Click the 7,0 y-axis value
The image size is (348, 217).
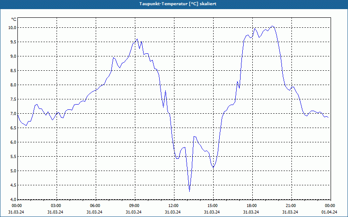point(13,114)
